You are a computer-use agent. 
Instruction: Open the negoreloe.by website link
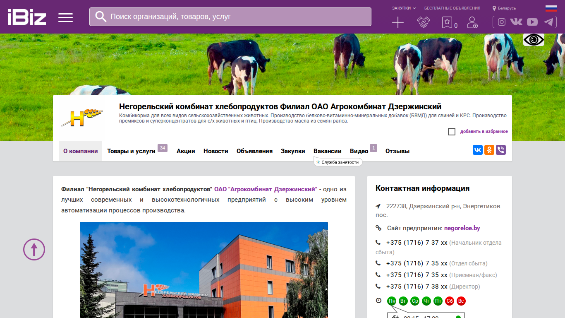(462, 228)
